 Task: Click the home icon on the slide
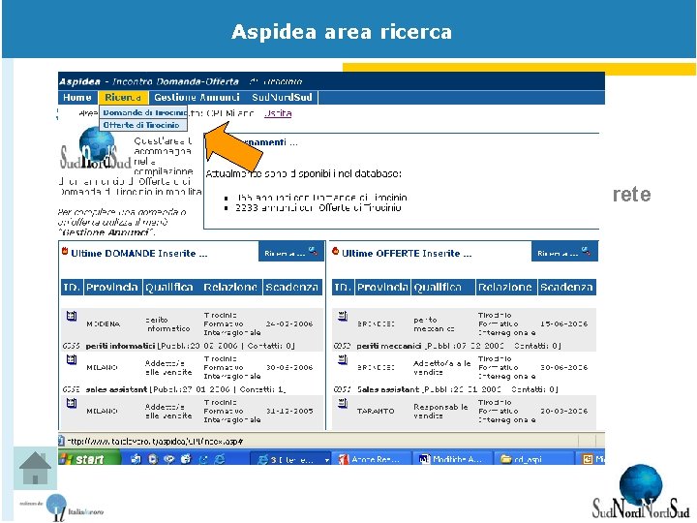[35, 468]
